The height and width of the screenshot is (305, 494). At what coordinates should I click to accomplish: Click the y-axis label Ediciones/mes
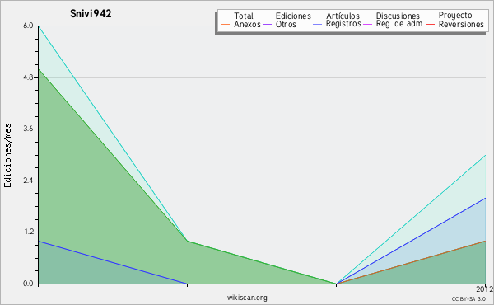[x=7, y=156]
